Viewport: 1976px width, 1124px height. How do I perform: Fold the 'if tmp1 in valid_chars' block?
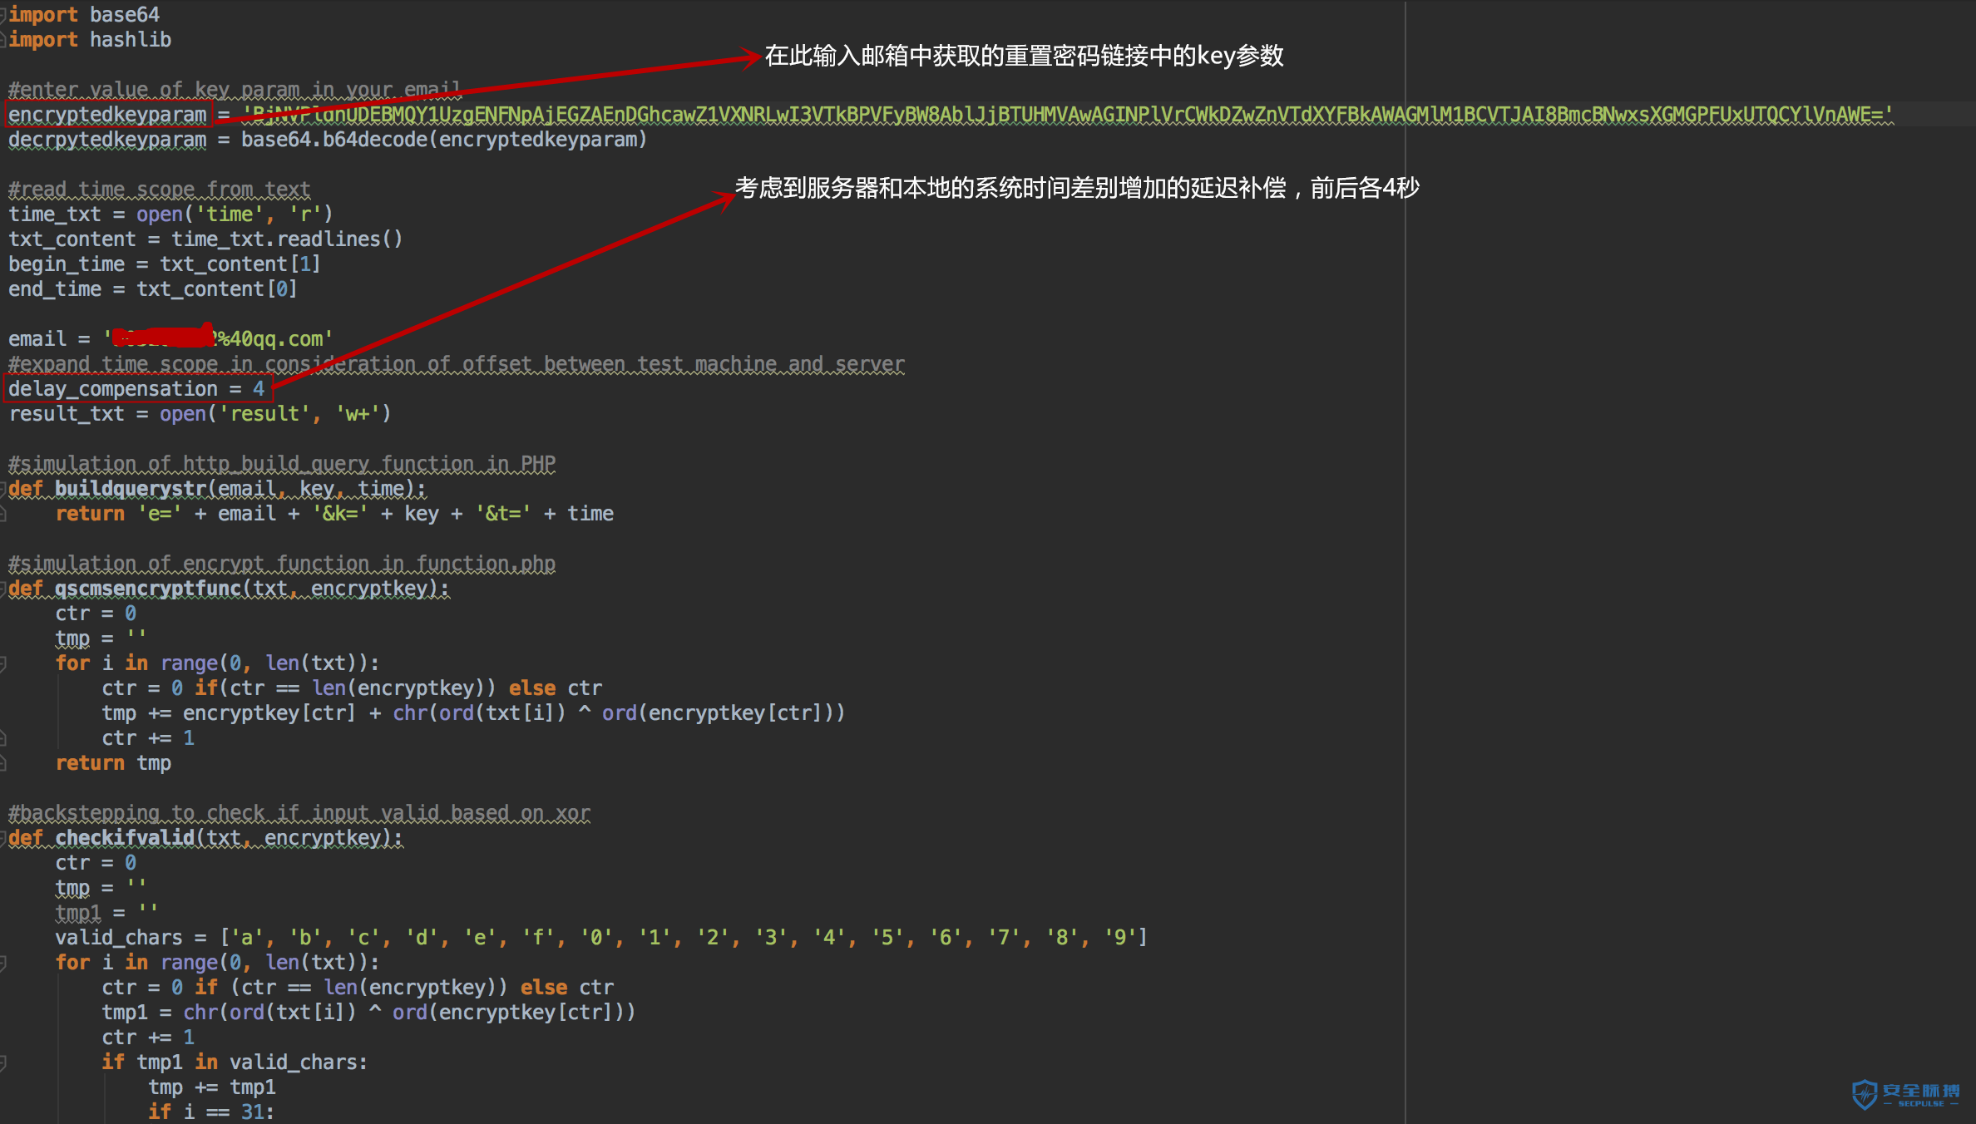tap(3, 1062)
